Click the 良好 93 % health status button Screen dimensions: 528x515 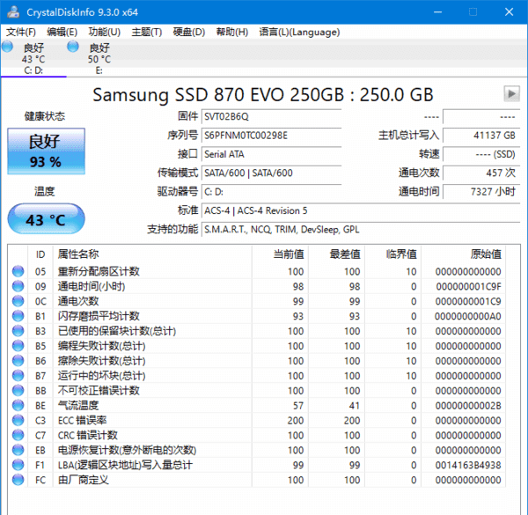click(46, 151)
